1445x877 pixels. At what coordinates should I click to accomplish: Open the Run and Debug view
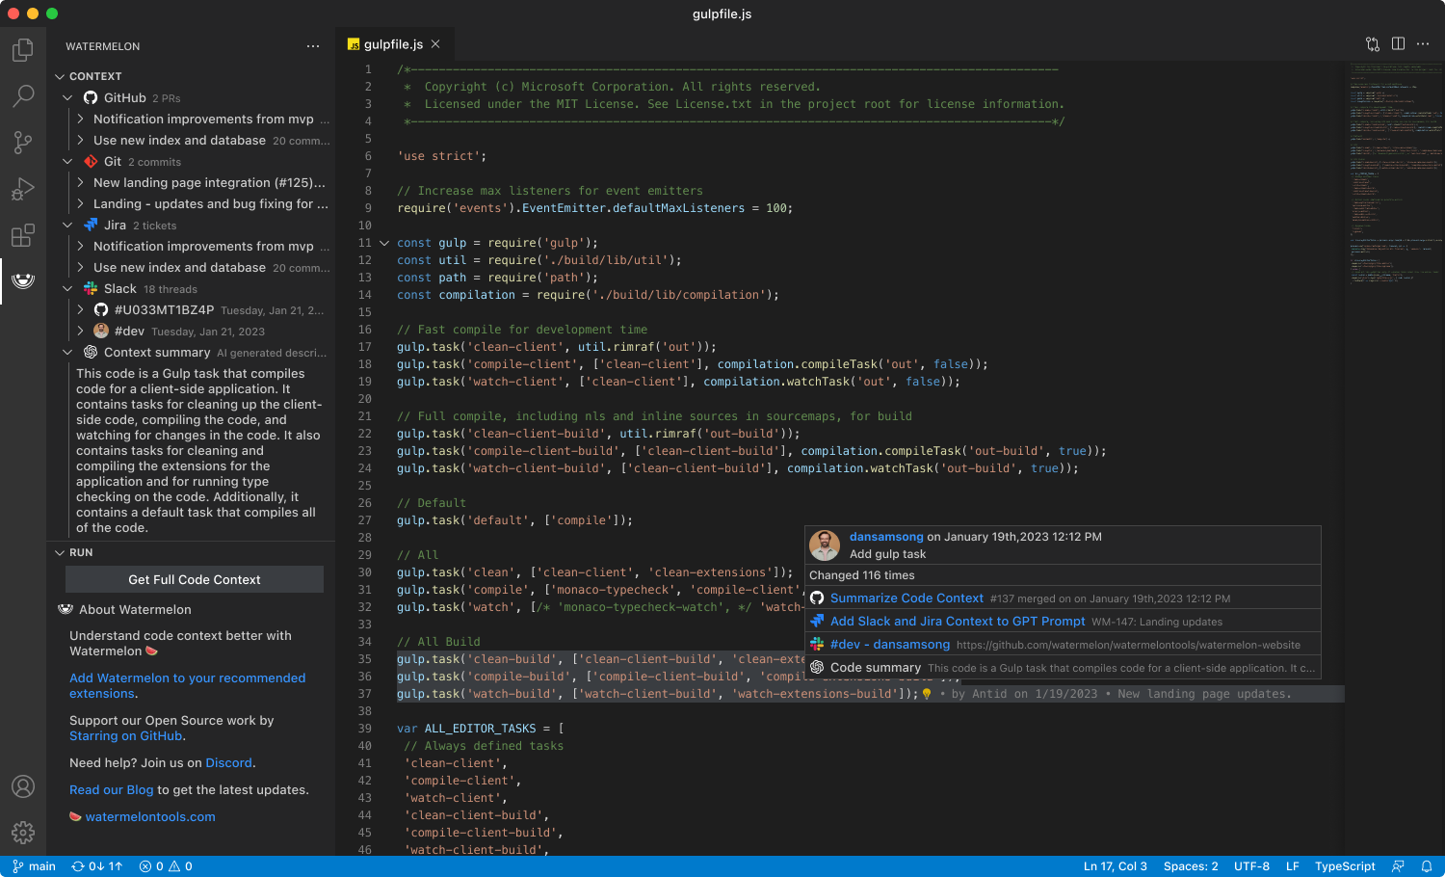pyautogui.click(x=23, y=188)
